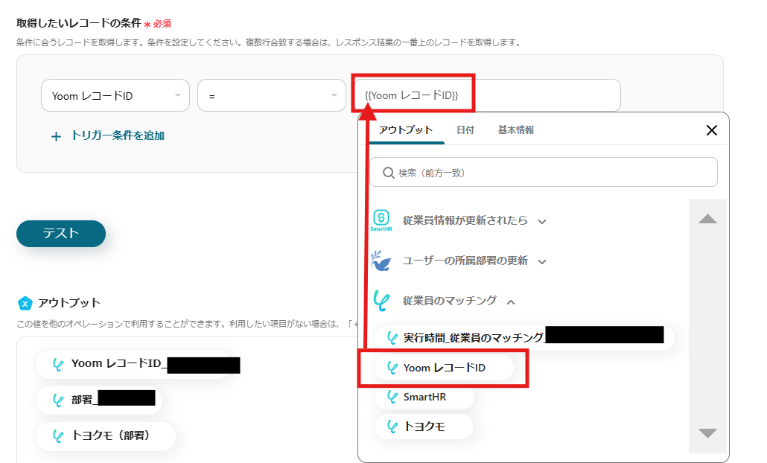Select the SmartHR variable in the output list
The width and height of the screenshot is (767, 463).
[424, 397]
